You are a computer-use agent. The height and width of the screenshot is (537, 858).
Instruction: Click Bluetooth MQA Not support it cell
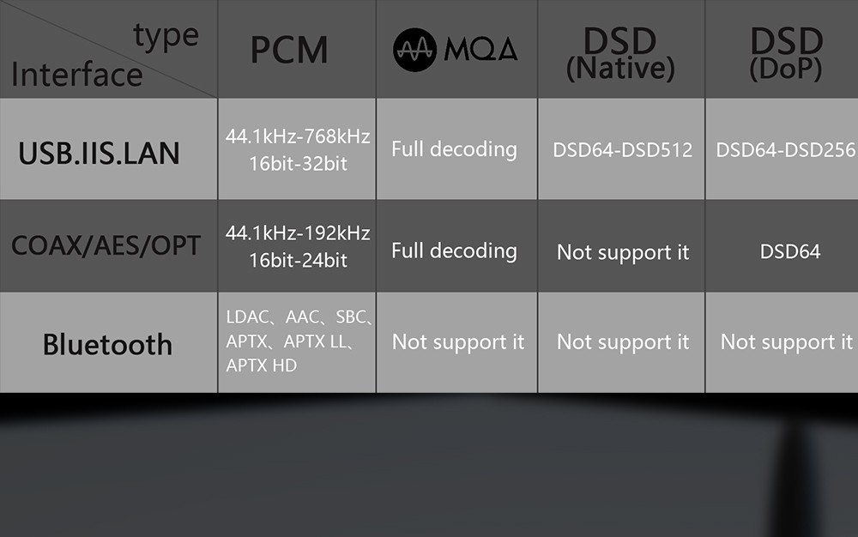(x=457, y=342)
